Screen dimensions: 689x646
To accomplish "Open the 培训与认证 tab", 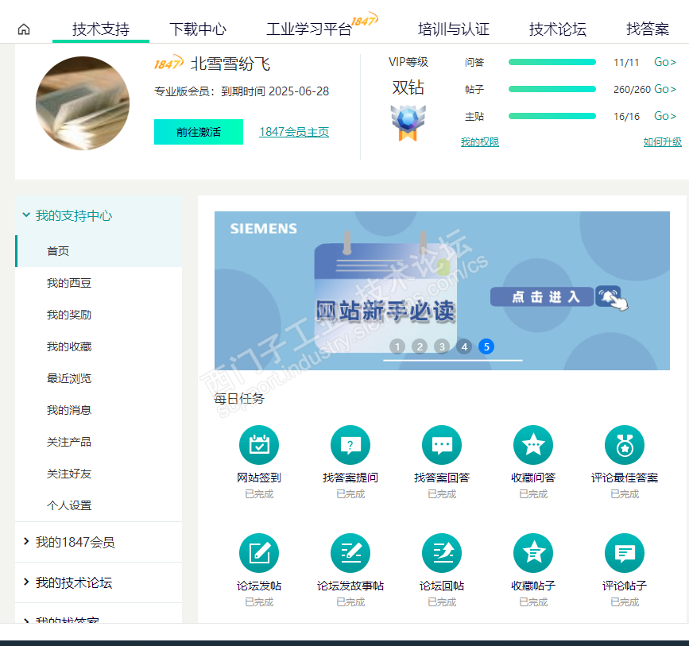I will 454,29.
